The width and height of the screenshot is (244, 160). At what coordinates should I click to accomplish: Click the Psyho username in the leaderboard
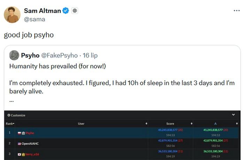(x=30, y=133)
